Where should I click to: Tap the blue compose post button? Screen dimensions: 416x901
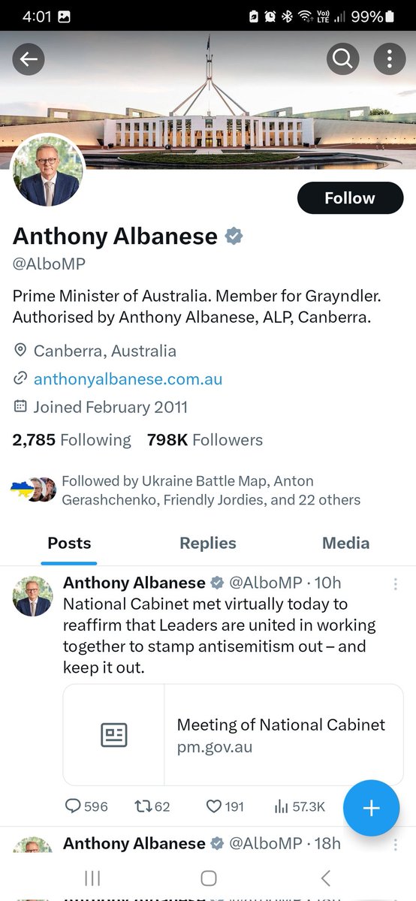(x=371, y=808)
